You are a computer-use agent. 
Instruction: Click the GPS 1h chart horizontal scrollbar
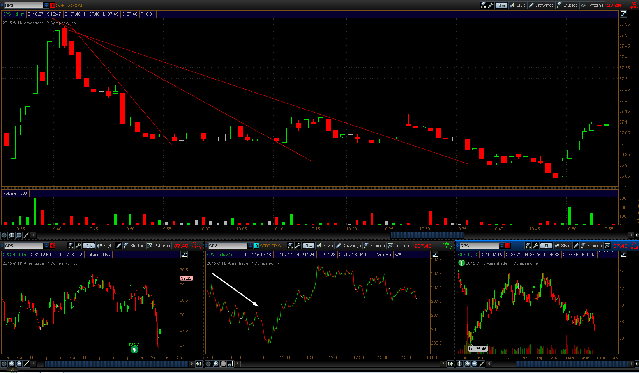[117, 364]
